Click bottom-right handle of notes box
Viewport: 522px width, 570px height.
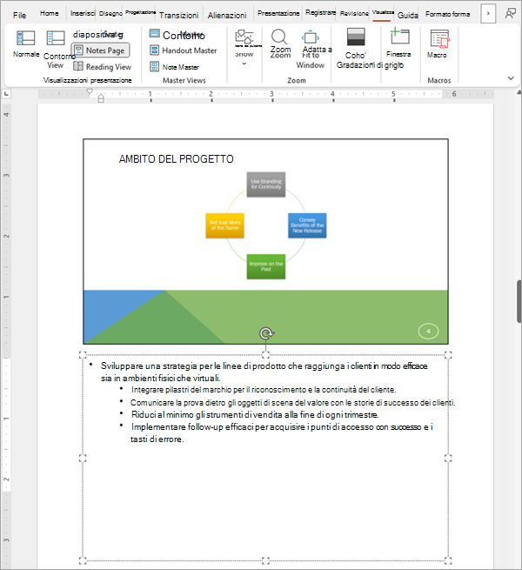pos(448,560)
